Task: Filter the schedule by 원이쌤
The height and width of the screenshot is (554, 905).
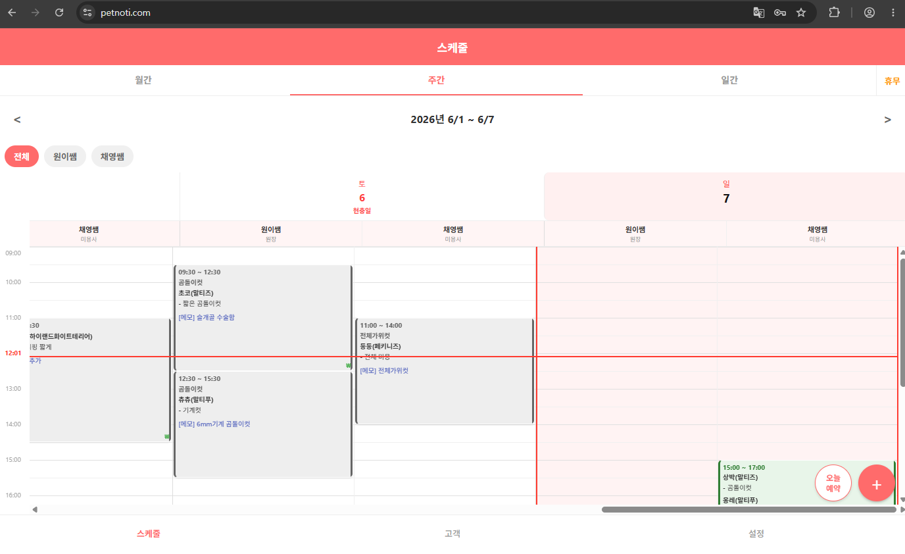Action: pyautogui.click(x=65, y=157)
